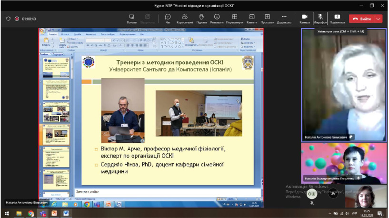The image size is (389, 218).
Task: Switch to the Структура tab in slide panel
Action: coord(58,54)
